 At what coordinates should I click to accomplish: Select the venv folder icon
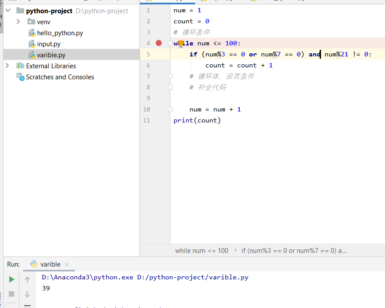31,22
